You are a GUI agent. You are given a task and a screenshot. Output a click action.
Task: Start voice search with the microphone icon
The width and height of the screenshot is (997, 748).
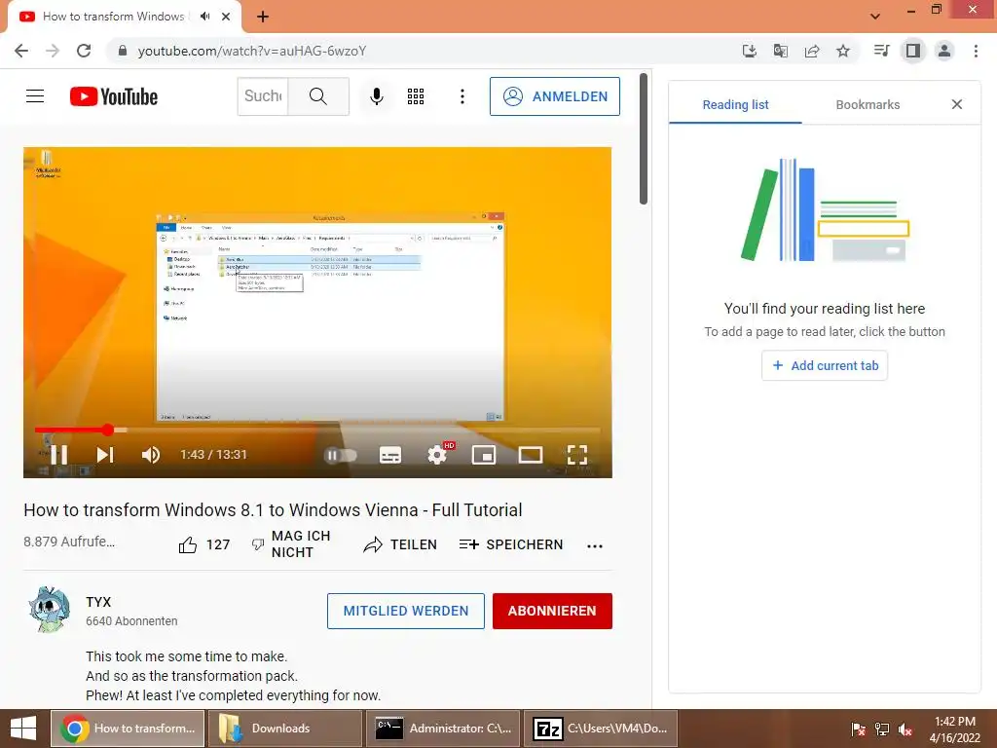pyautogui.click(x=377, y=96)
